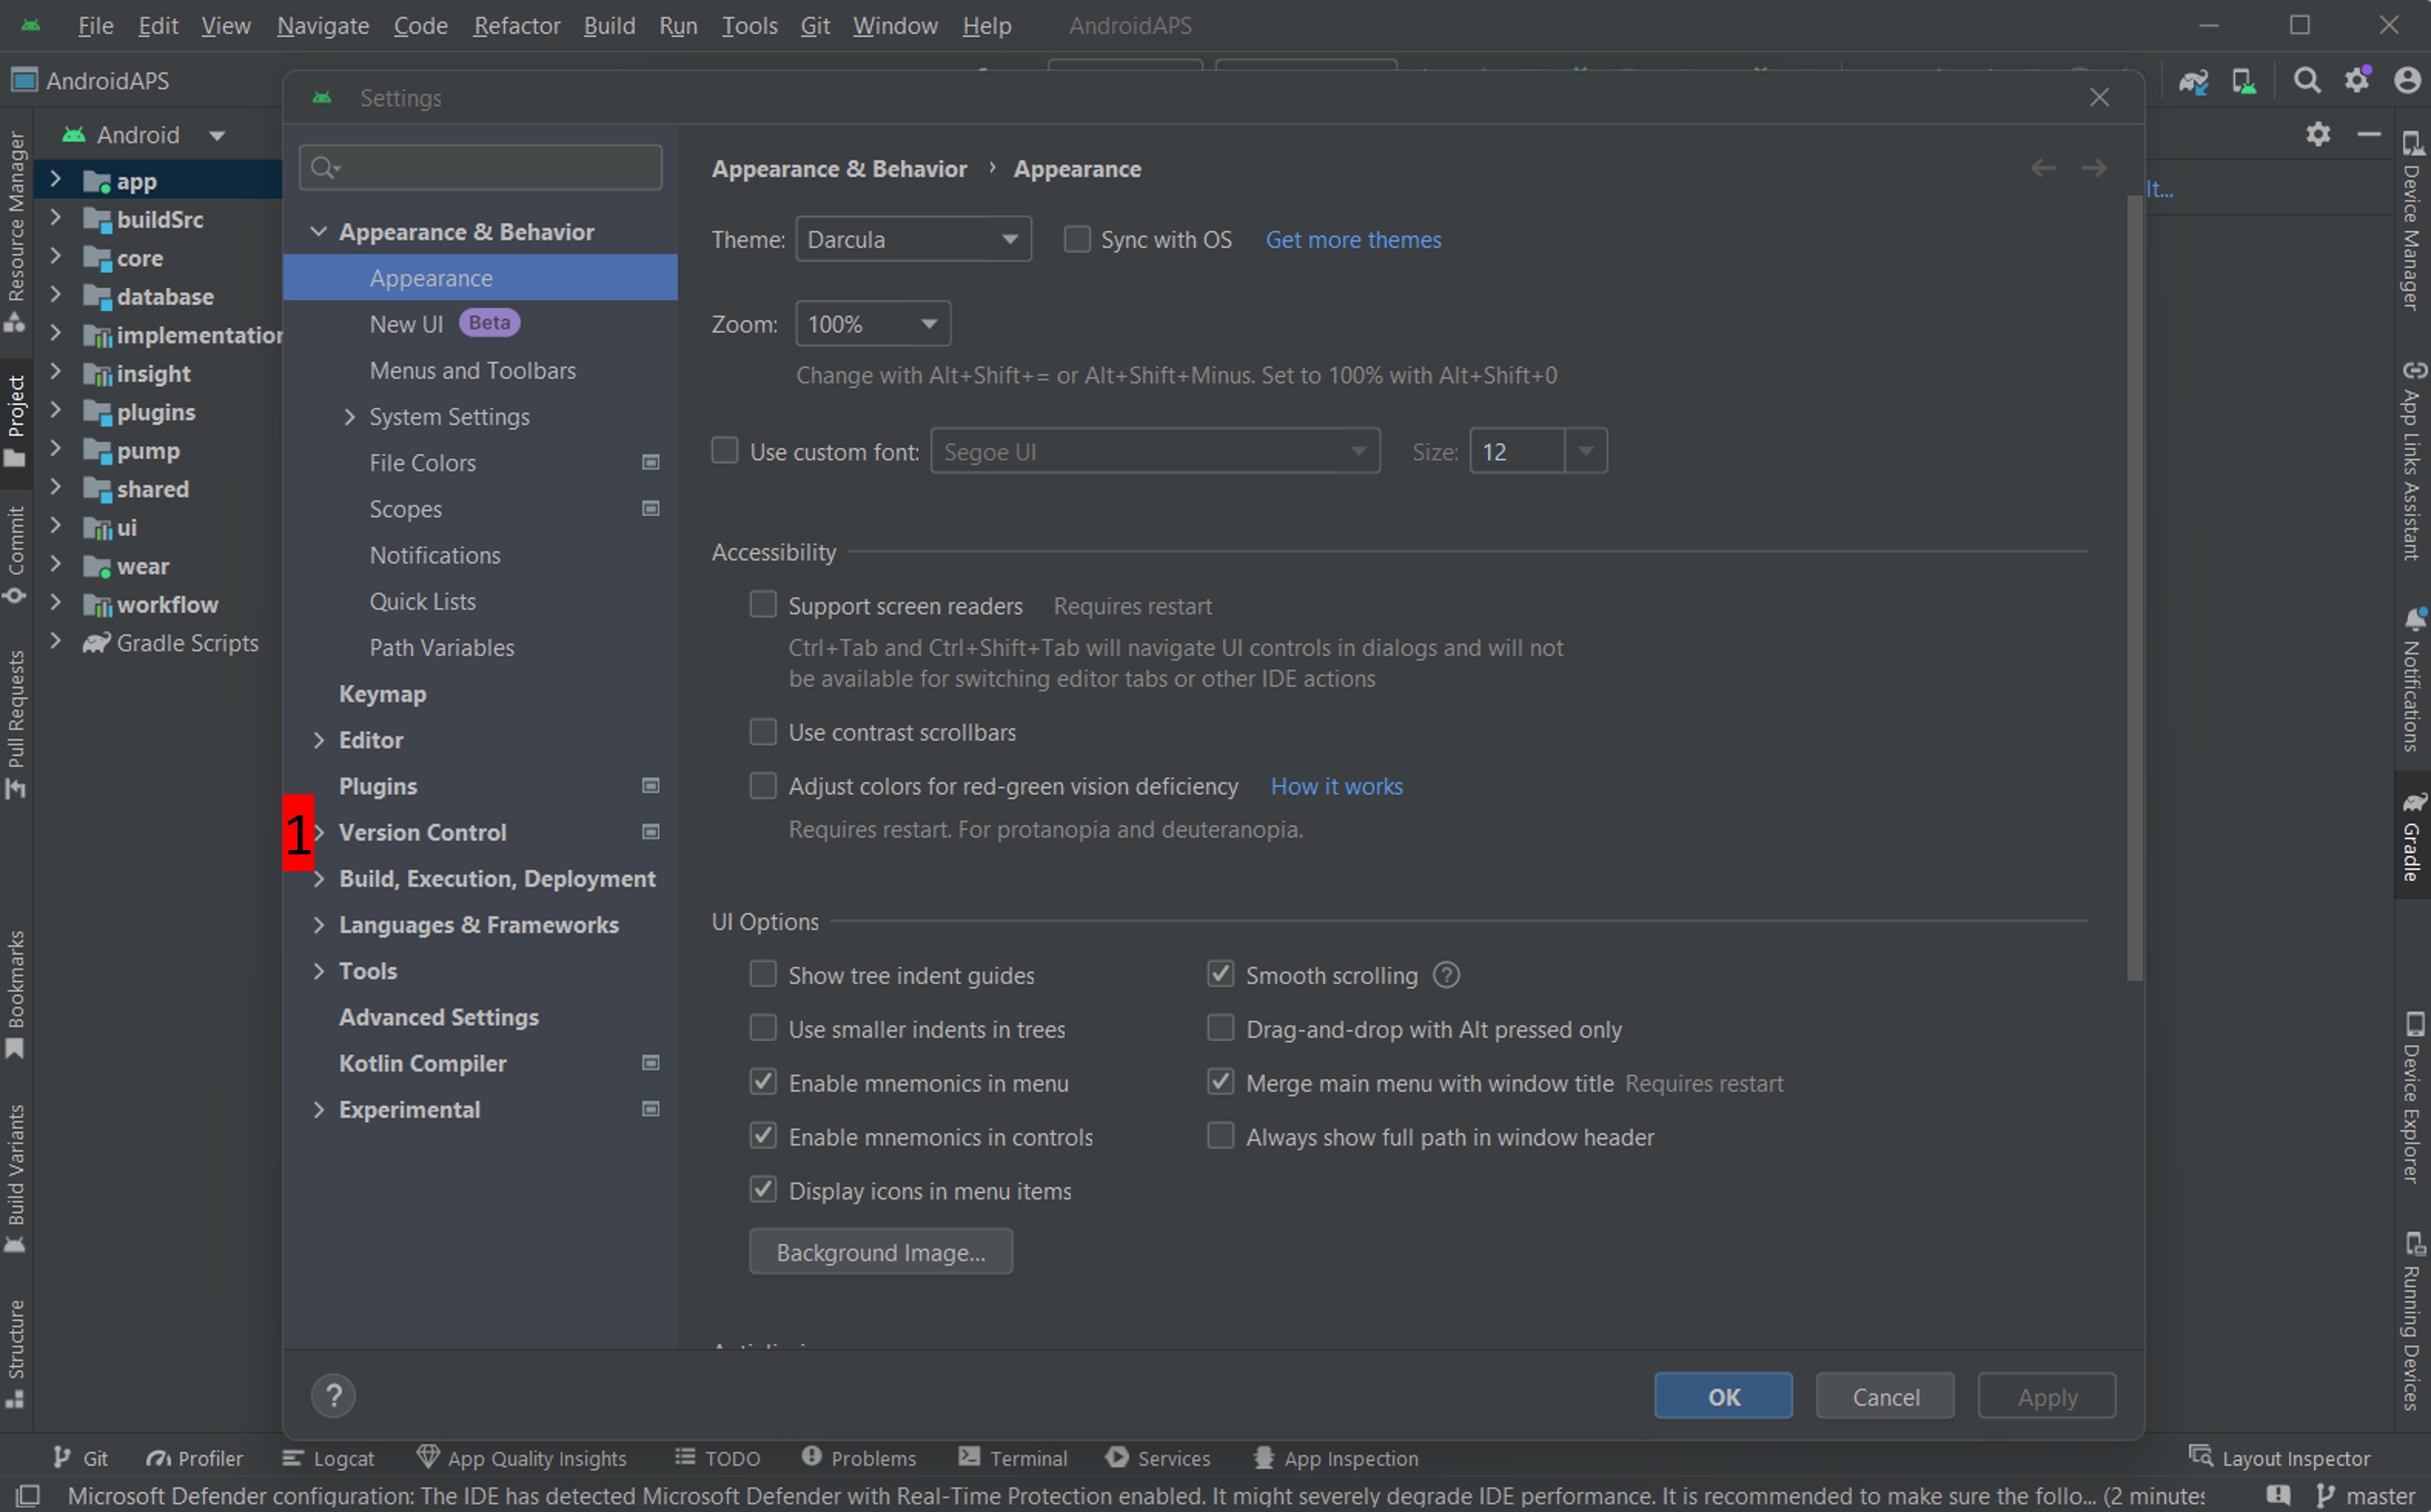2431x1512 pixels.
Task: Click master git branch widget
Action: [2365, 1495]
